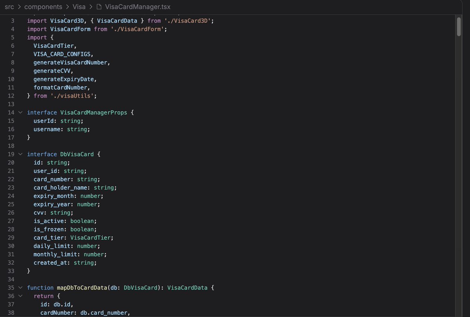The height and width of the screenshot is (317, 470).
Task: Click the cvv field on line 26
Action: (38, 213)
